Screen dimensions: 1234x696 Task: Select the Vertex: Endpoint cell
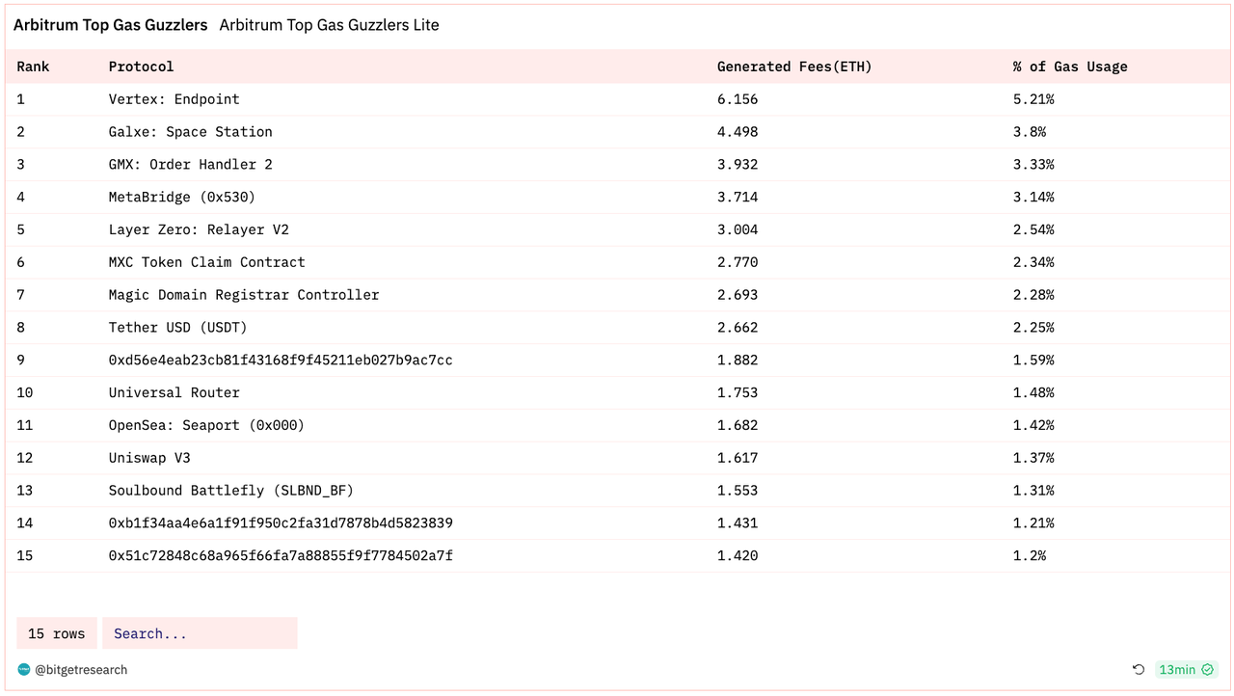[174, 99]
